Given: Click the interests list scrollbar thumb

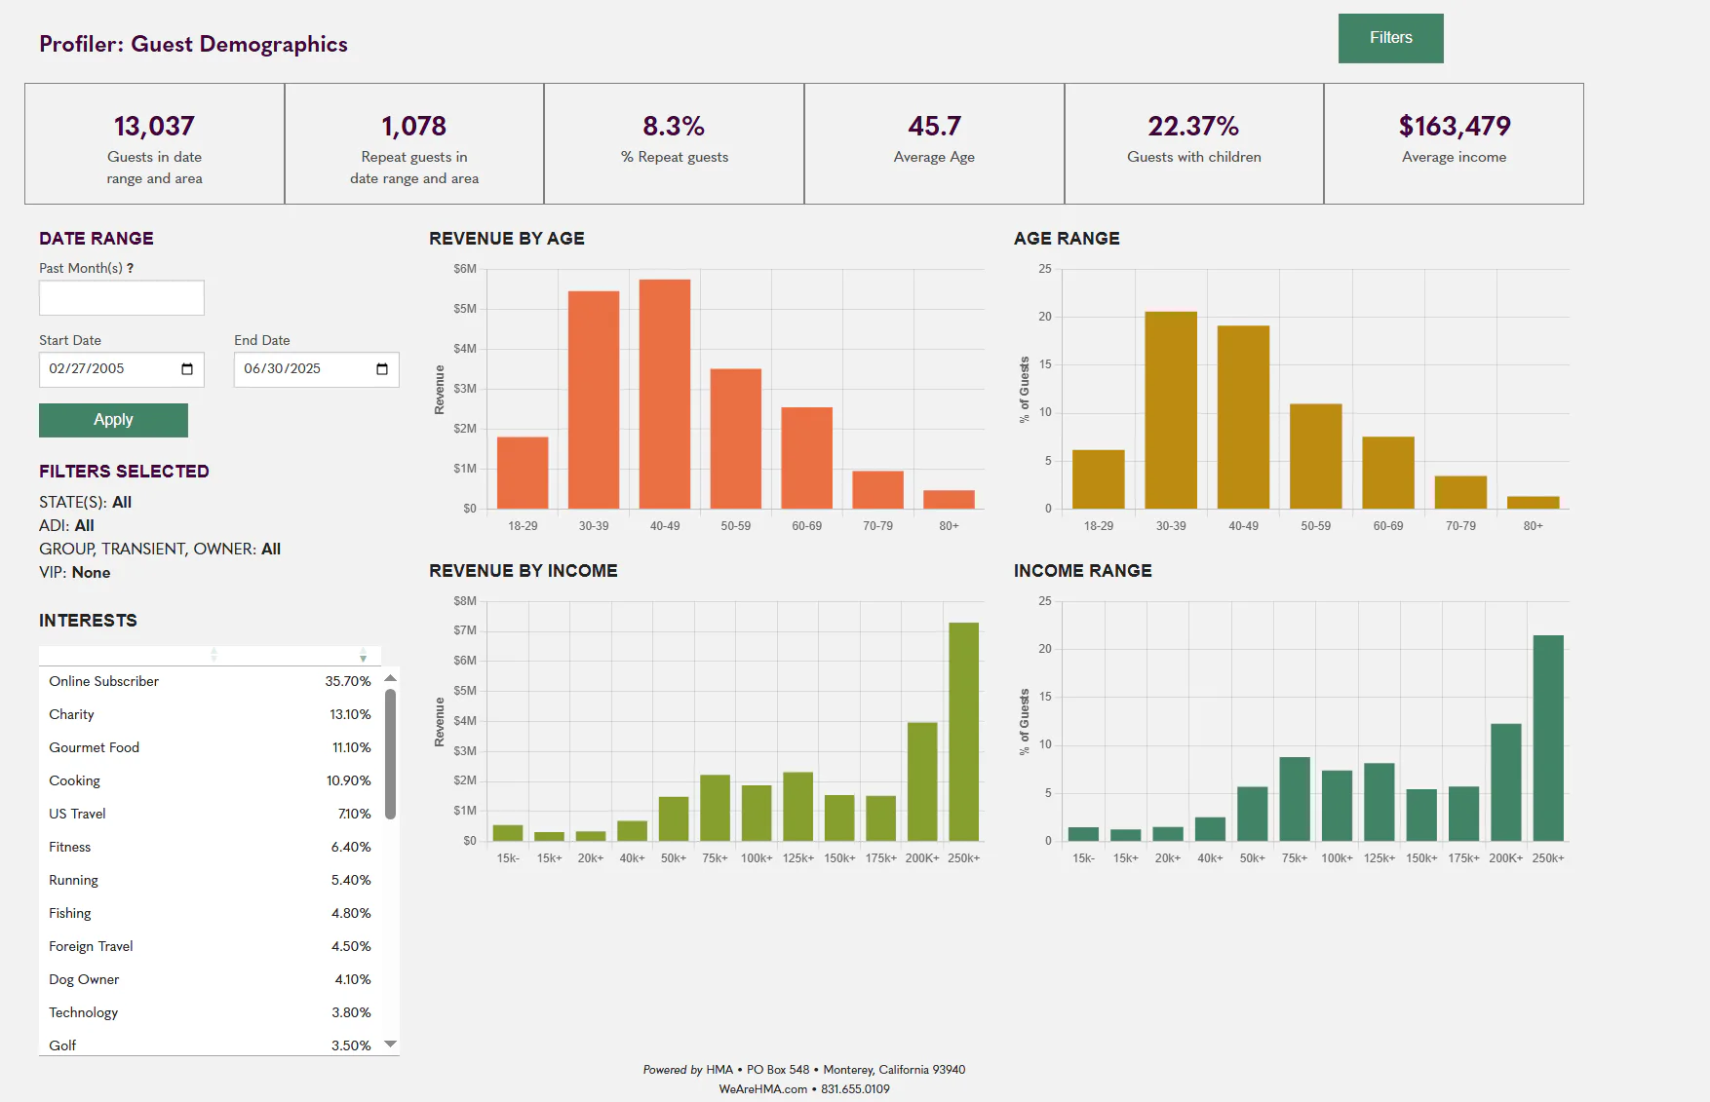Looking at the screenshot, I should point(390,754).
